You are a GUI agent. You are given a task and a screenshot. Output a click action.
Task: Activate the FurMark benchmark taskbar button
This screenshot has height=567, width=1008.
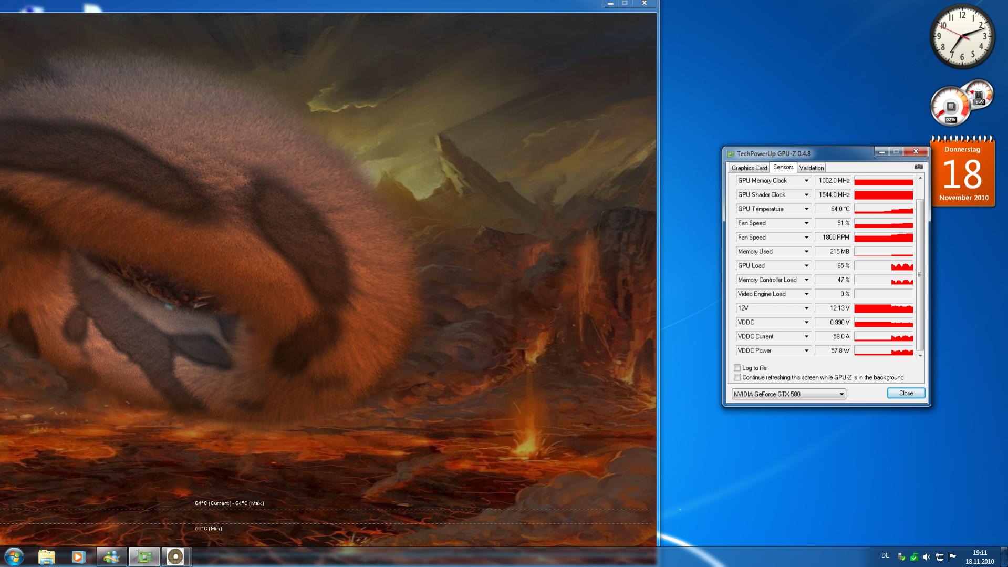click(x=175, y=556)
